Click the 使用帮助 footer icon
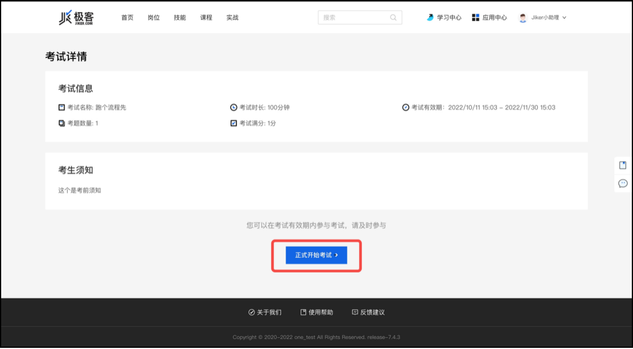Screen dimensions: 633x349 [x=303, y=312]
